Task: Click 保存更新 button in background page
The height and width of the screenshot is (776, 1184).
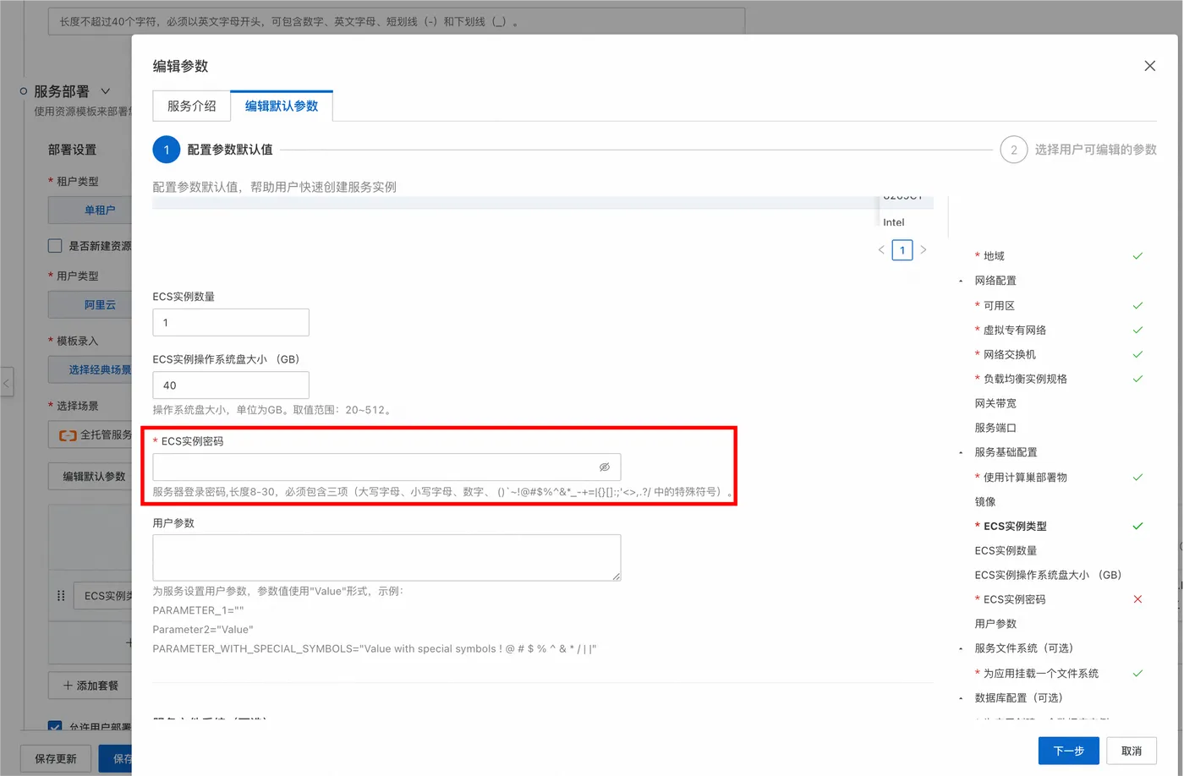Action: click(x=56, y=758)
